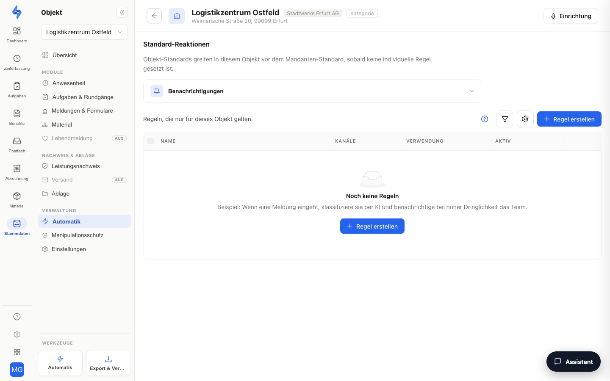Image resolution: width=610 pixels, height=381 pixels.
Task: Open Einstellungen in the sidebar
Action: coord(84,249)
